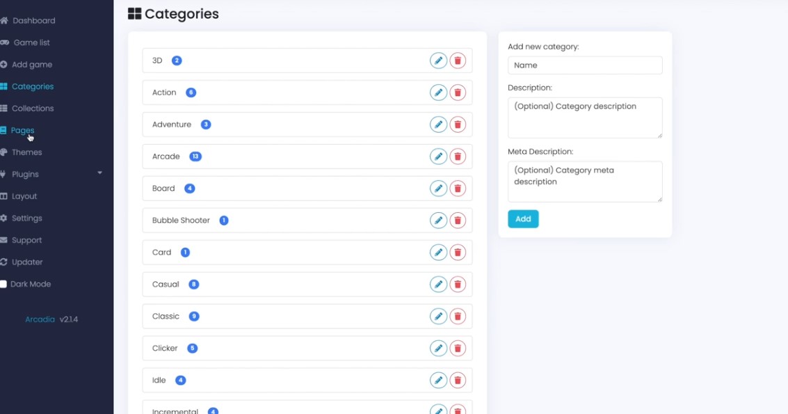Toggle the Dark Mode checkbox
The width and height of the screenshot is (788, 414).
coord(3,284)
